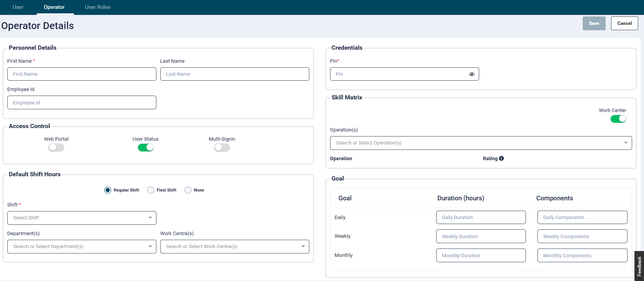Click the Save button
644x281 pixels.
coord(594,23)
